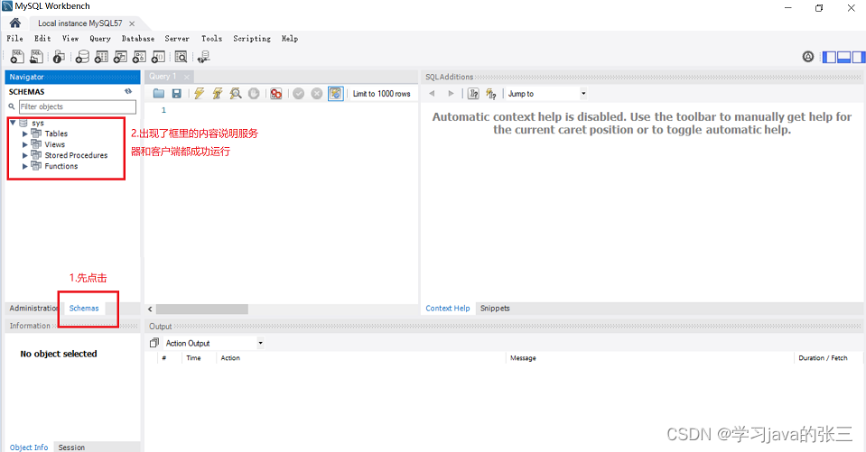
Task: Execute the statement under the cursor
Action: click(x=218, y=94)
